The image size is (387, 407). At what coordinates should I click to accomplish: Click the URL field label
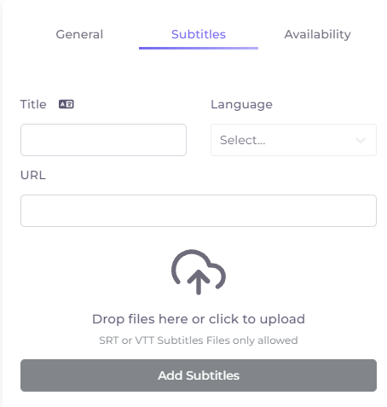33,175
